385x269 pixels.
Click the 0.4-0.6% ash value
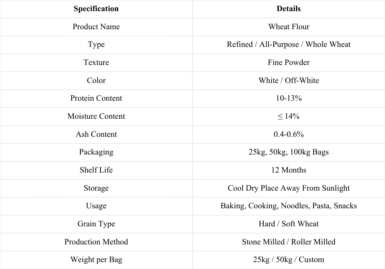[x=288, y=134]
